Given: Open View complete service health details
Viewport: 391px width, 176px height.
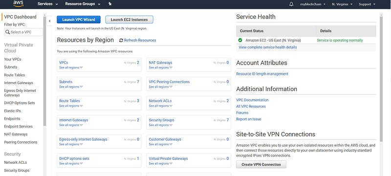Looking at the screenshot, I should click(267, 47).
